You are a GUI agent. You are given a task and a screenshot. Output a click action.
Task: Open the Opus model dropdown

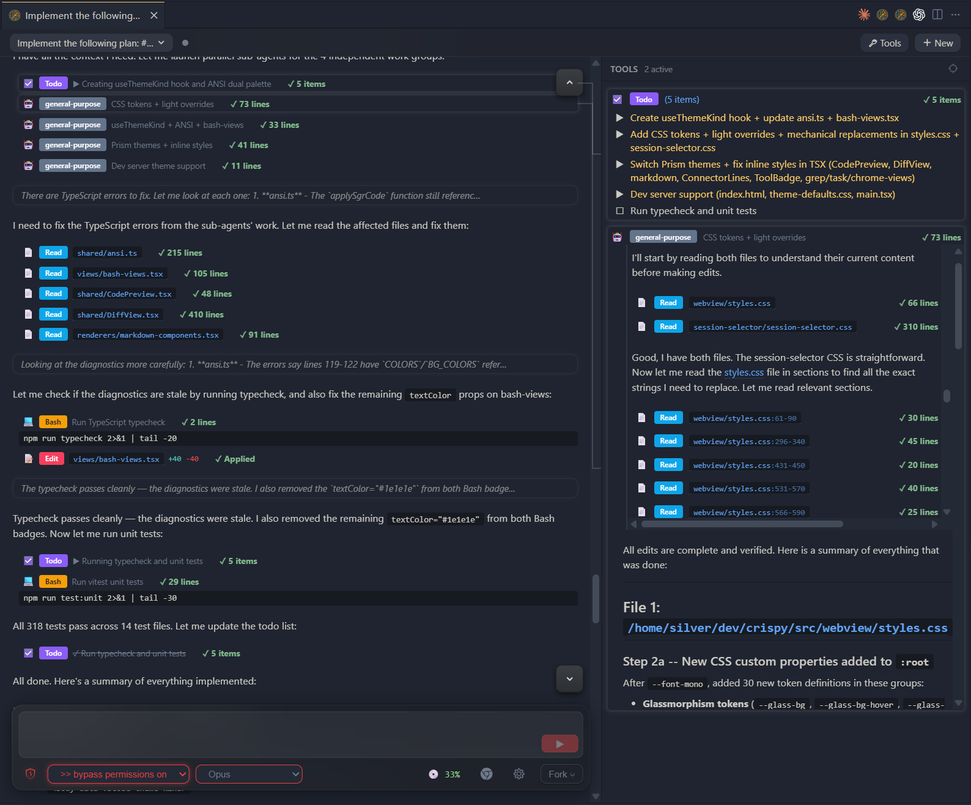click(x=249, y=774)
